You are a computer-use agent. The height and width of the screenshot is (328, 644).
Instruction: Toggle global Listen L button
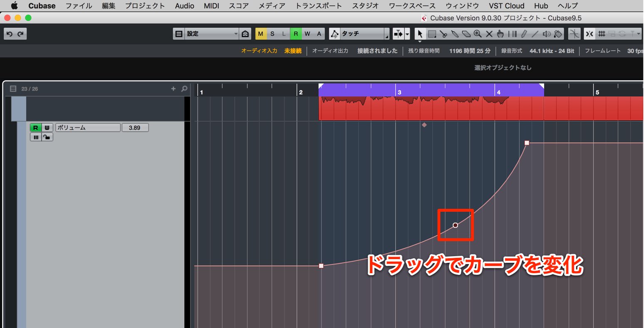(x=284, y=34)
